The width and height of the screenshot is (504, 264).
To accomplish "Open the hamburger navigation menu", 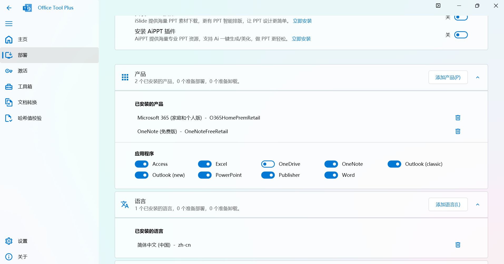I will click(9, 24).
